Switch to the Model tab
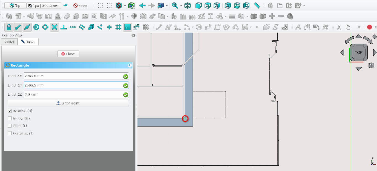The width and height of the screenshot is (377, 171). click(x=9, y=42)
